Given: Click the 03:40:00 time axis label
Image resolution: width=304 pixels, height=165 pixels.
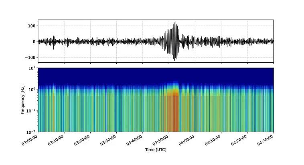Looking at the screenshot, I should coord(134,140).
